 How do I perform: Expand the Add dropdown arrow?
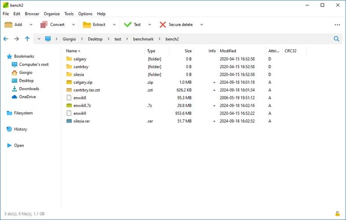(x=31, y=25)
